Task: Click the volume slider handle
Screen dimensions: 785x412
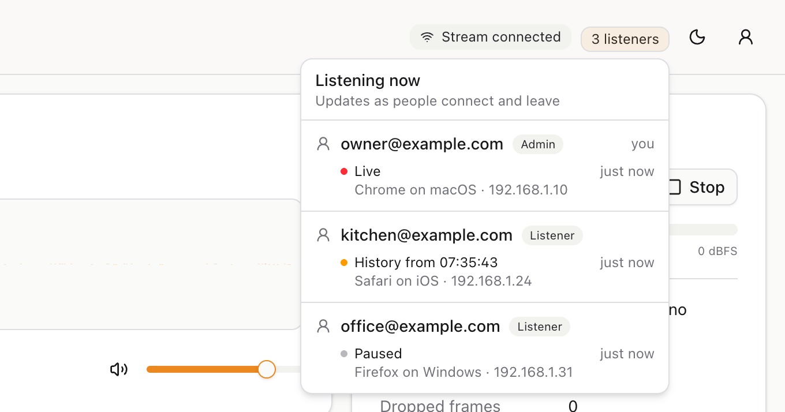Action: tap(266, 369)
